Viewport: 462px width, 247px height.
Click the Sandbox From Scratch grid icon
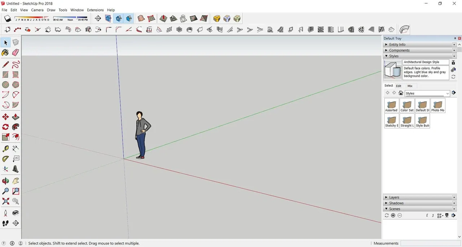pos(151,18)
